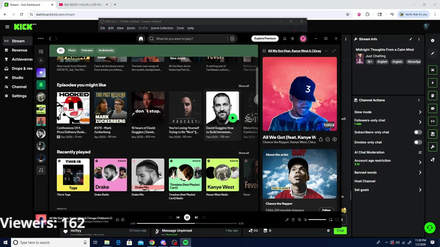Add song to playlist from Now Playing panel
Screen dimensions: 440x247
point(334,139)
